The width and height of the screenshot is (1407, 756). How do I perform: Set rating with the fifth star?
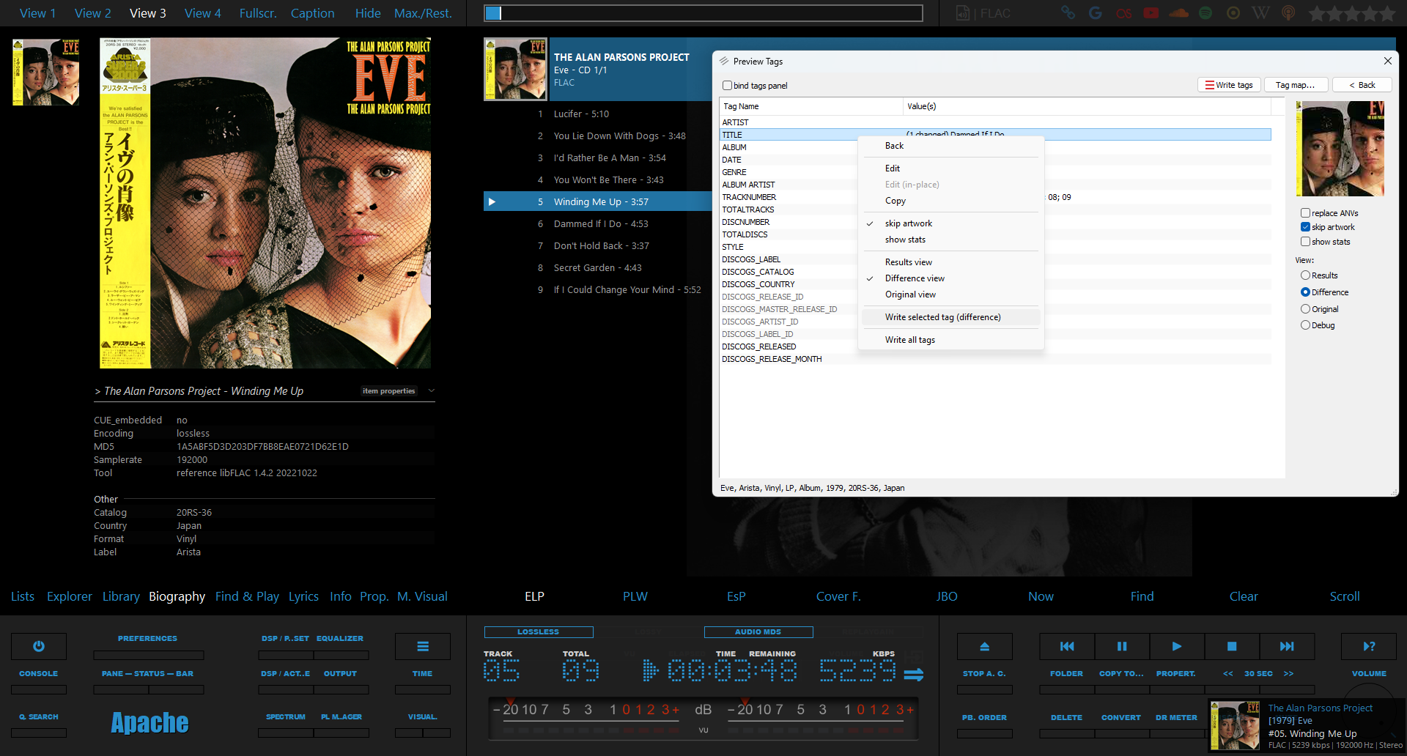(x=1387, y=13)
